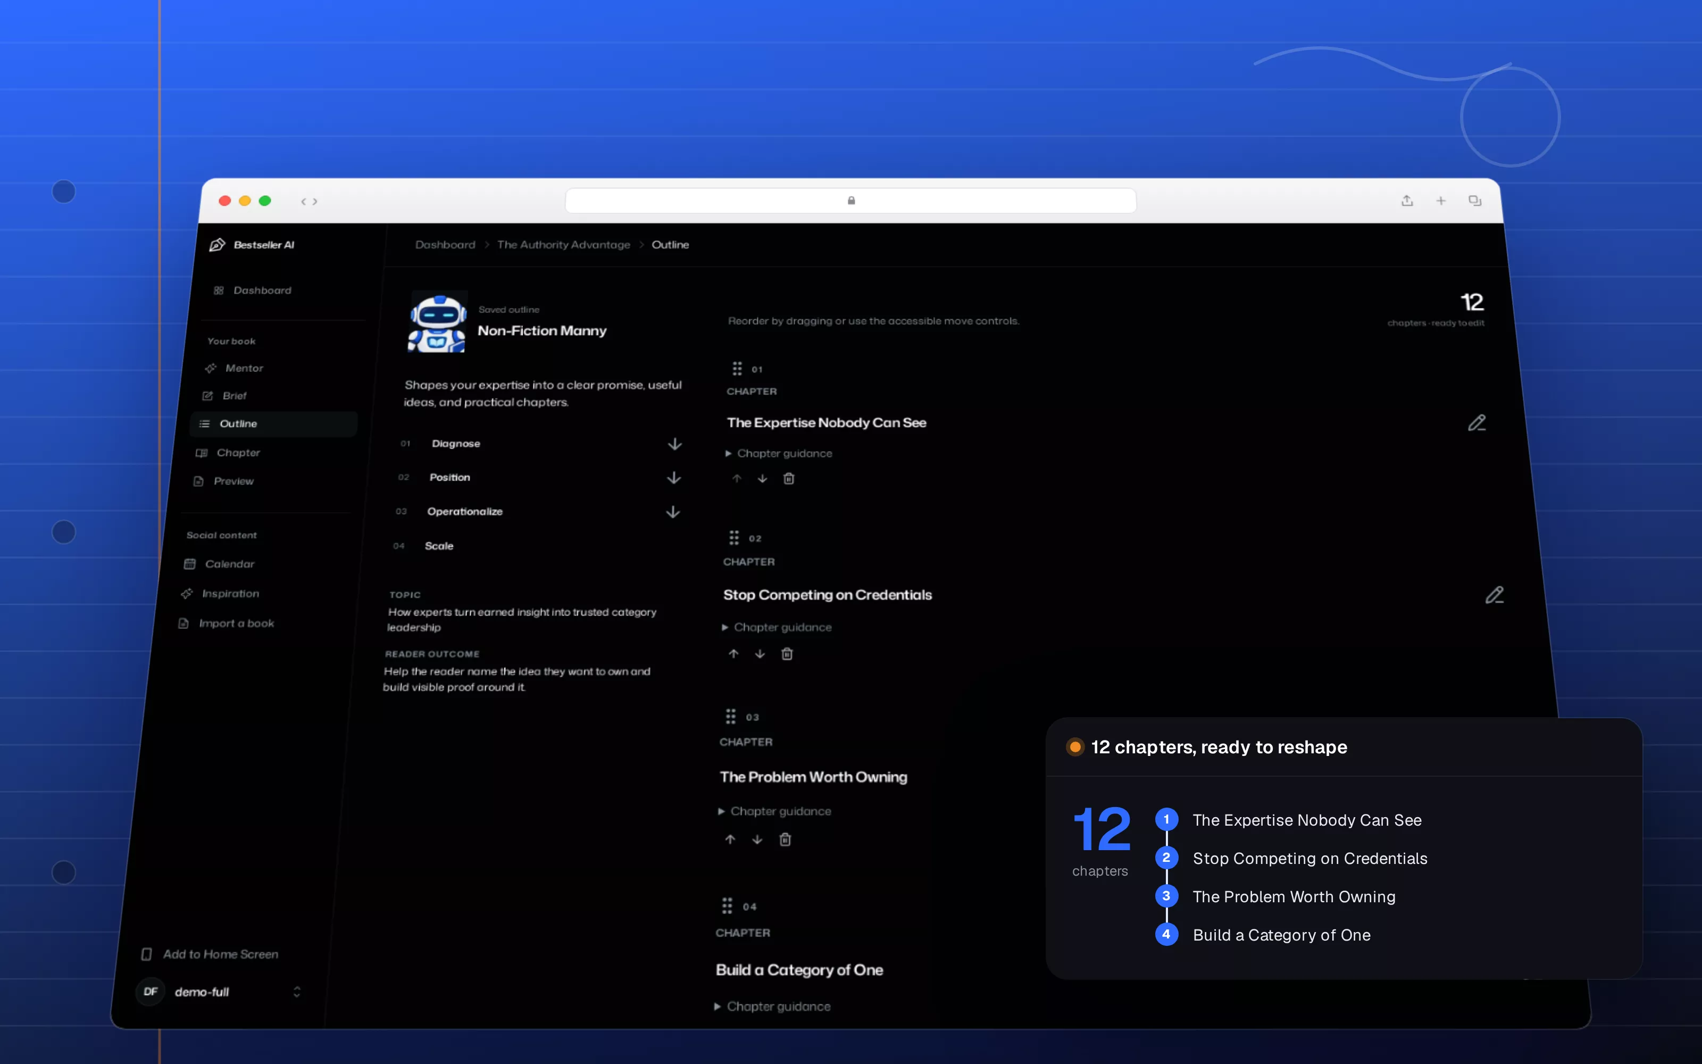Image resolution: width=1702 pixels, height=1064 pixels.
Task: Move chapter 01 down with the arrow
Action: click(x=762, y=478)
